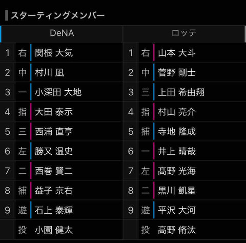Open player 村川 凪 profile

pyautogui.click(x=50, y=72)
